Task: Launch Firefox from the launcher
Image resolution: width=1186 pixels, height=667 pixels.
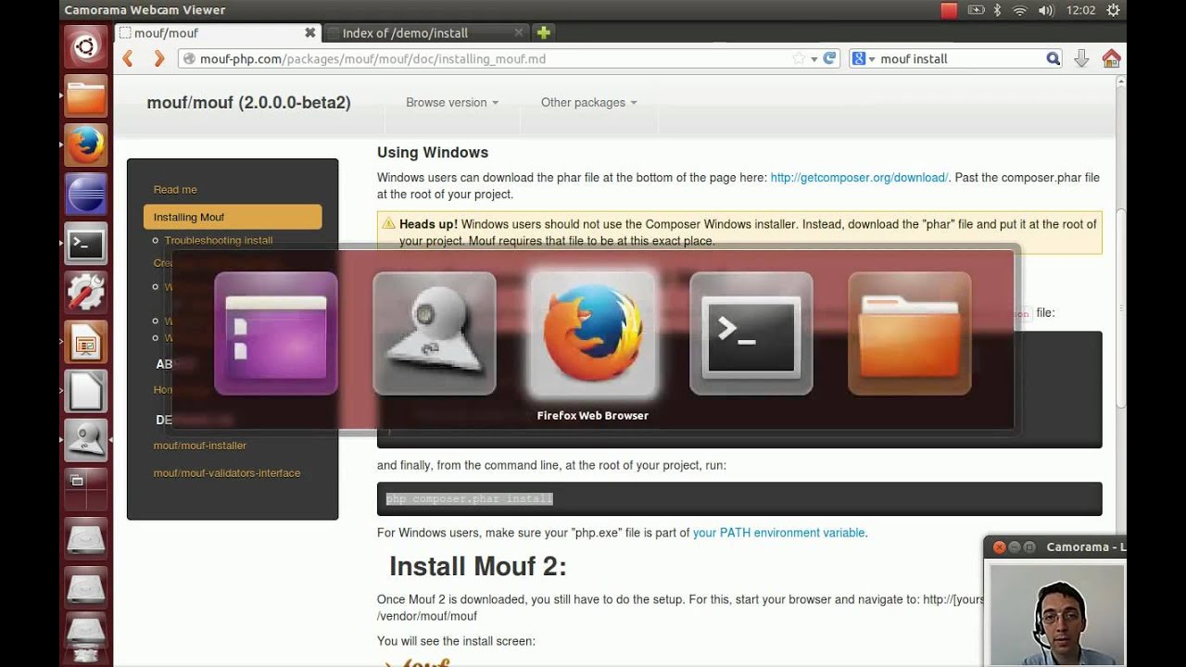Action: point(86,145)
